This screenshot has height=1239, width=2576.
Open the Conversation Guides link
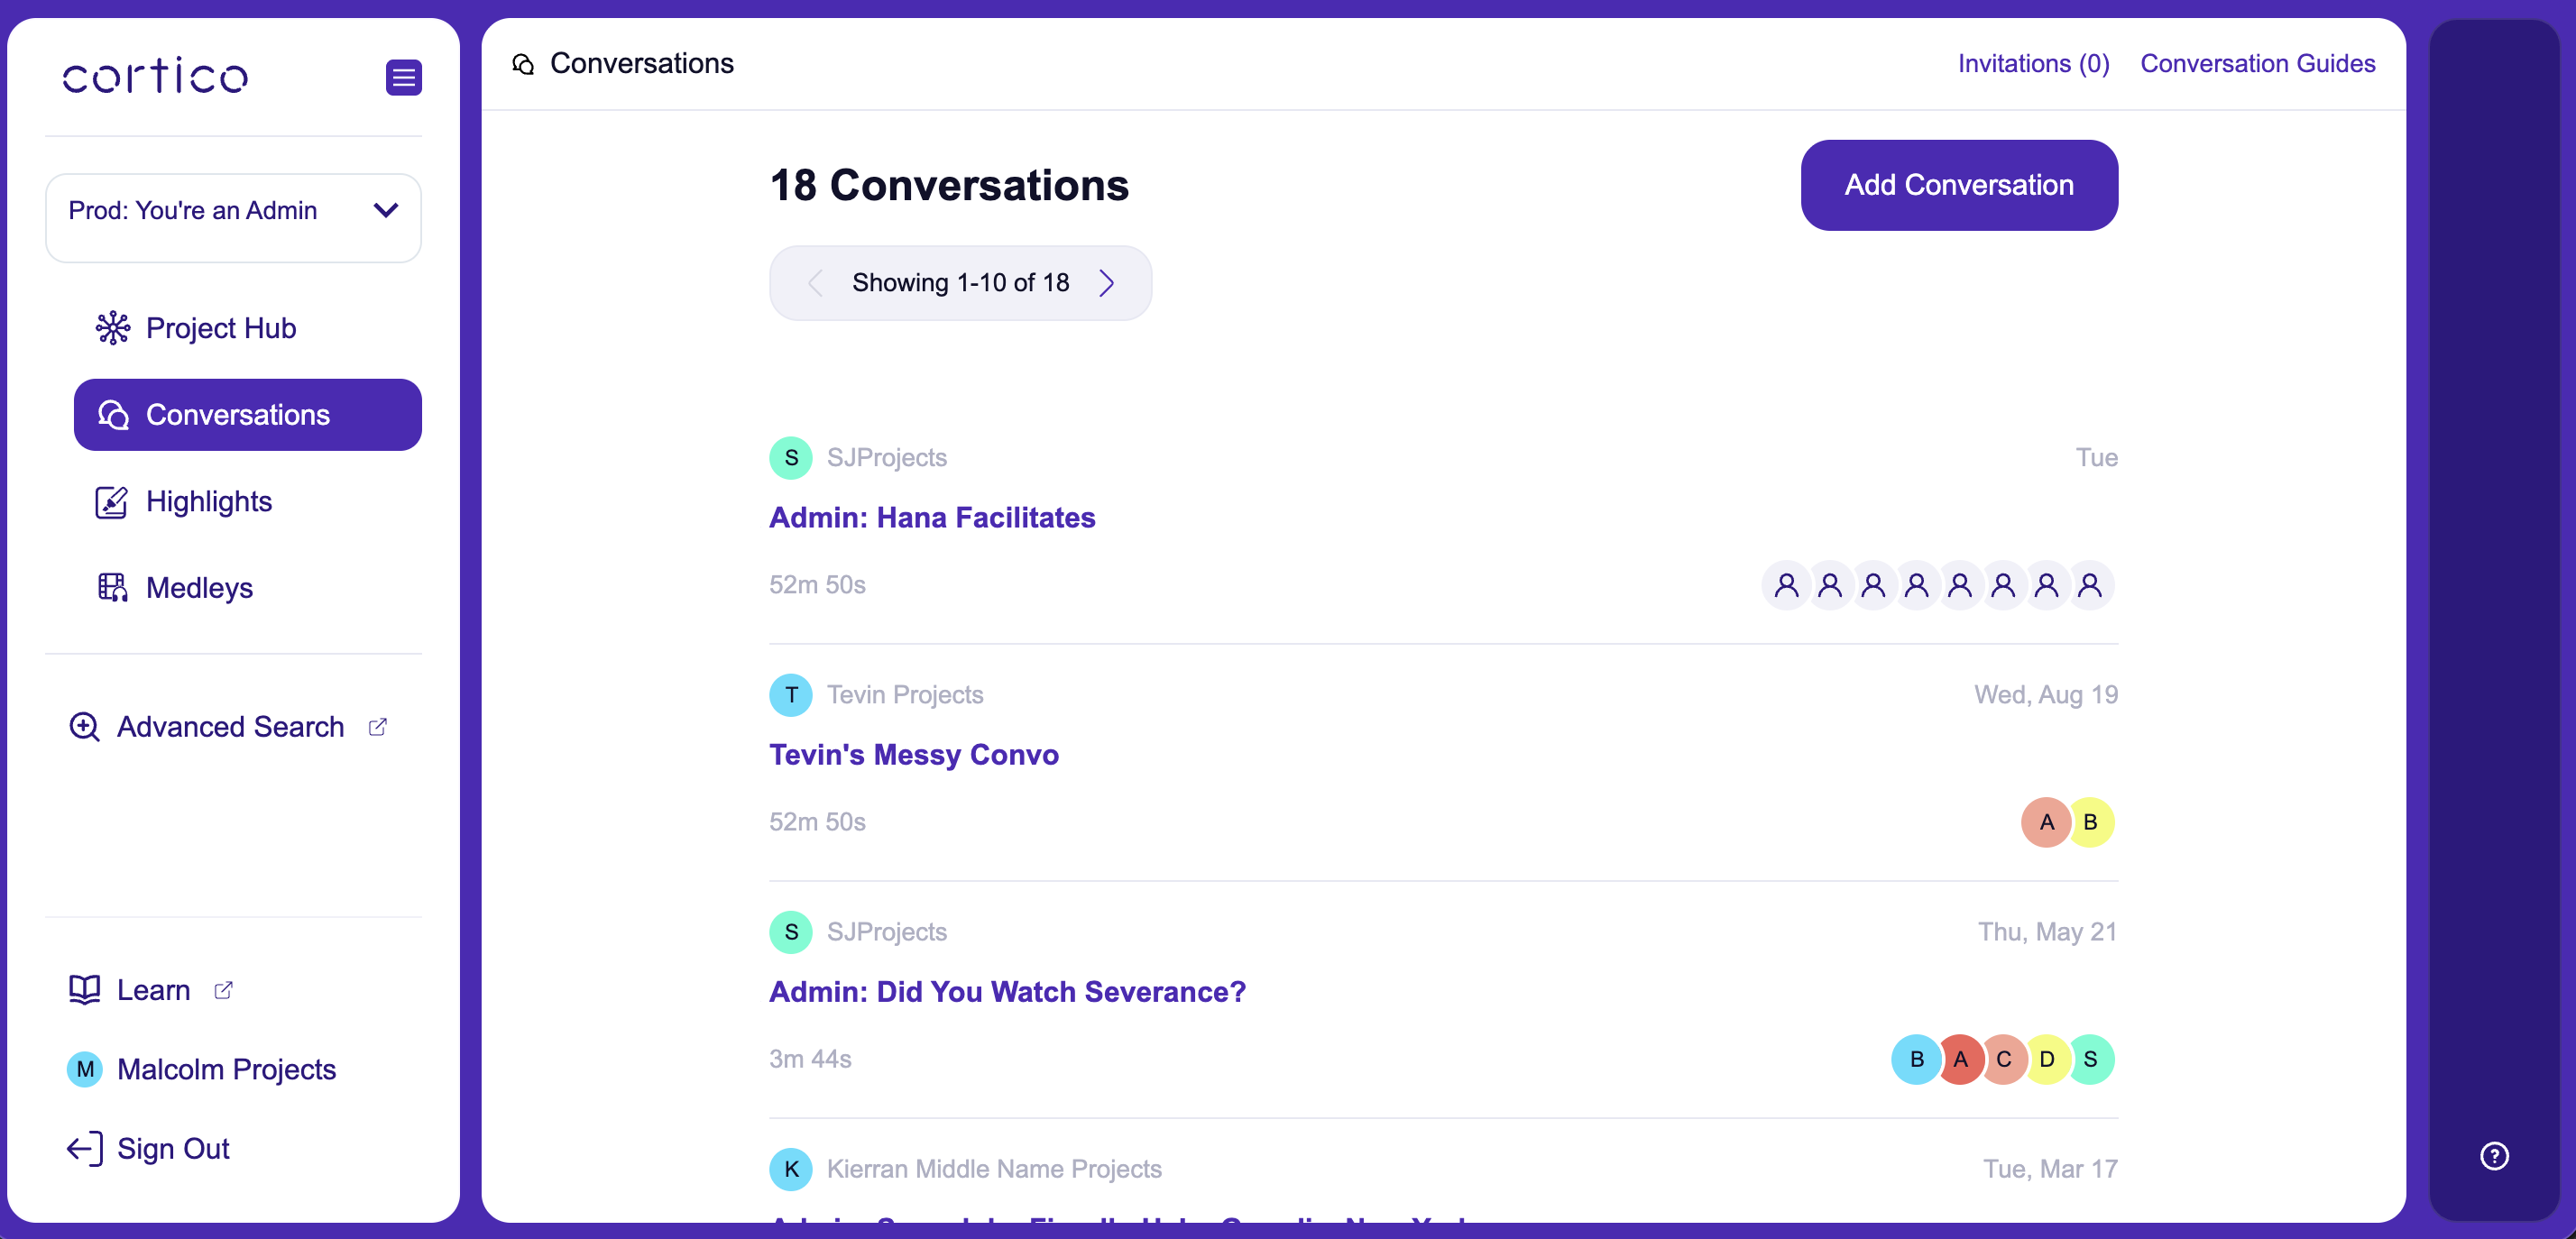pyautogui.click(x=2257, y=64)
